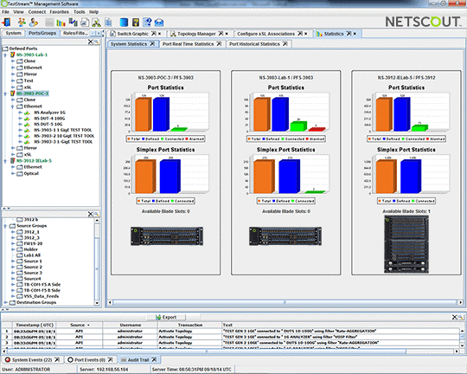Pin the Switch Graphic tab

[153, 34]
